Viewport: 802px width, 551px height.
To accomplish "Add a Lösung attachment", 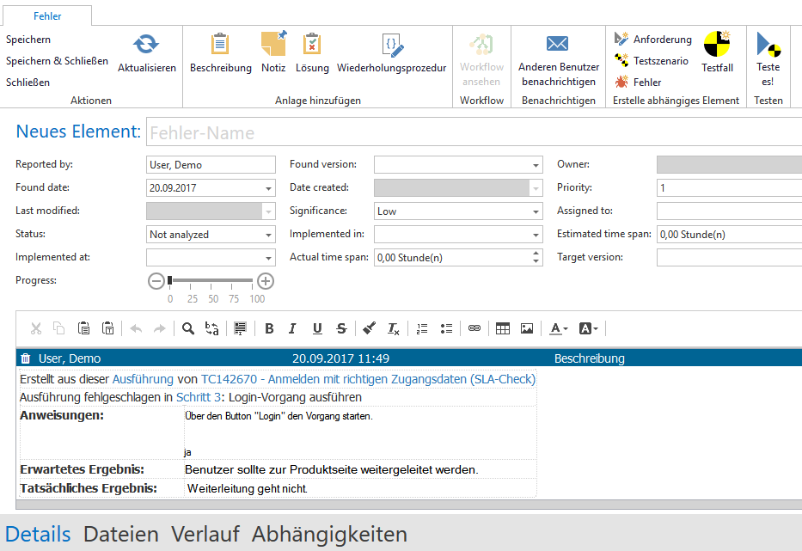I will click(x=312, y=46).
